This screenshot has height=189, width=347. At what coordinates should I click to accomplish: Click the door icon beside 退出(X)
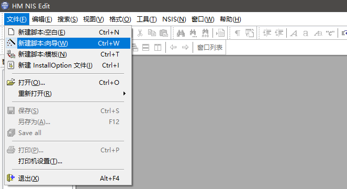coord(10,177)
